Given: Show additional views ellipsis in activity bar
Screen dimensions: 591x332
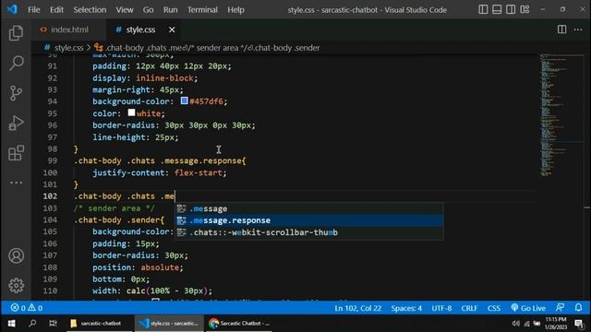Looking at the screenshot, I should point(16,183).
